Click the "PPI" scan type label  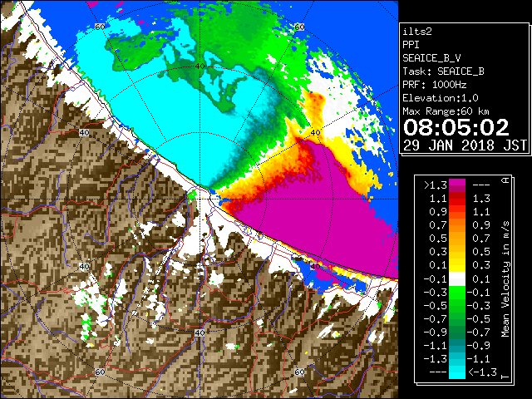pos(411,45)
